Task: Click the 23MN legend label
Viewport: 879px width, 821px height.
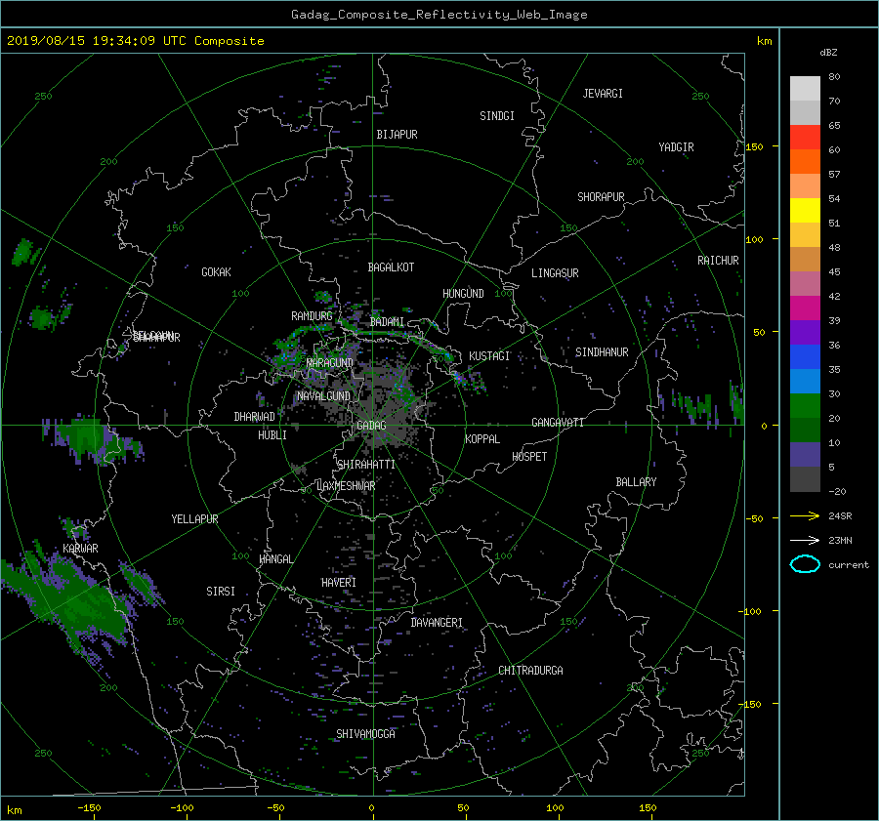Action: click(x=840, y=541)
